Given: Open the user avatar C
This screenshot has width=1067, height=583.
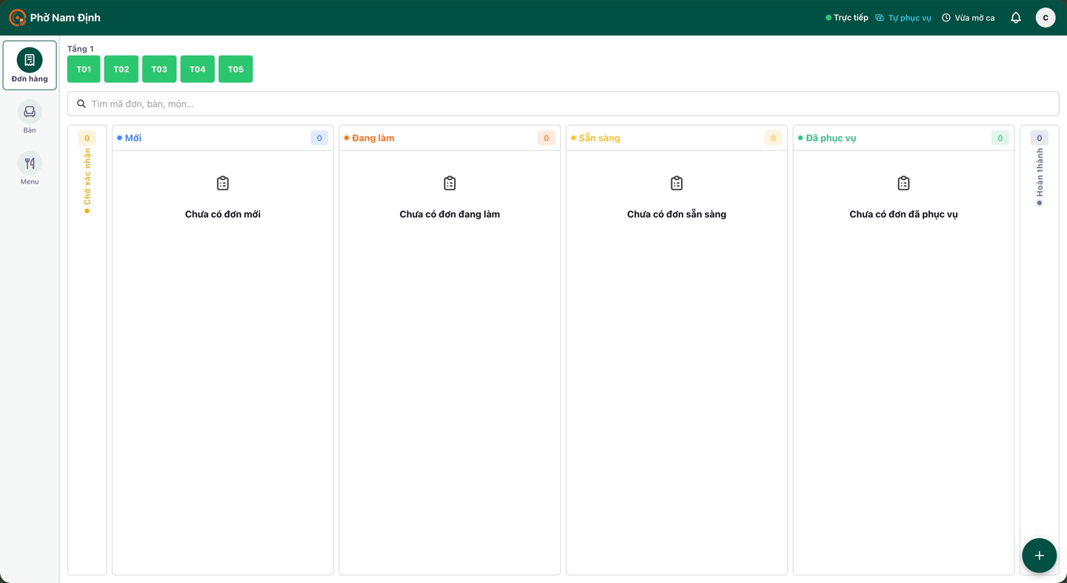Looking at the screenshot, I should (1046, 18).
